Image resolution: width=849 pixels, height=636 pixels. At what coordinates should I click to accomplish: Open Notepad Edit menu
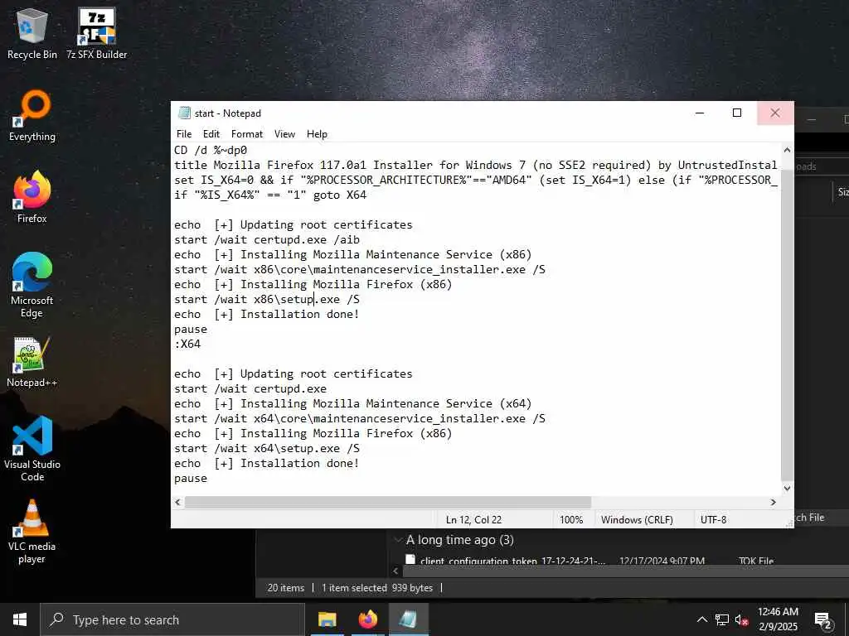(211, 134)
